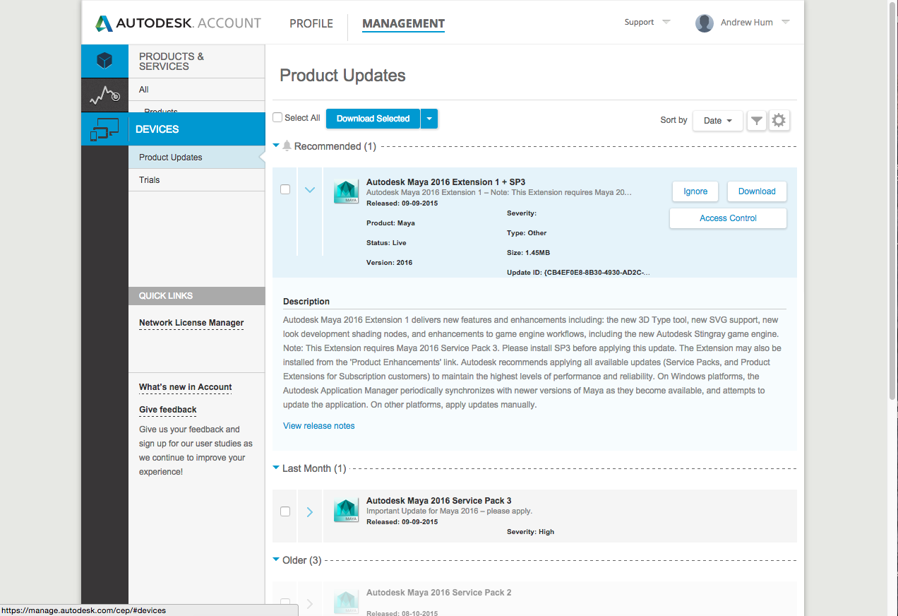Expand the Service Pack 3 details chevron
The width and height of the screenshot is (898, 616).
[310, 512]
